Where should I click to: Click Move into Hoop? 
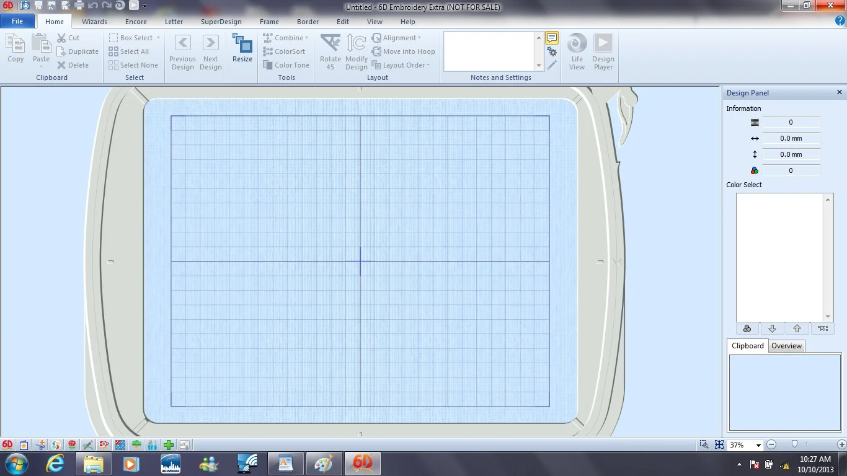point(403,51)
